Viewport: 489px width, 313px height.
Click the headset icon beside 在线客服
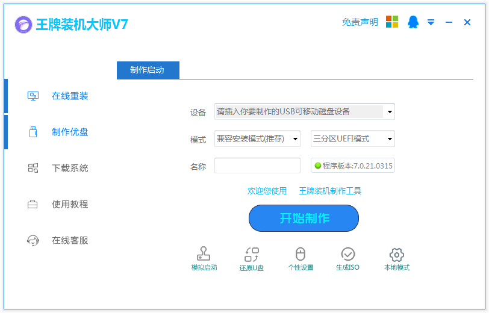pyautogui.click(x=33, y=240)
